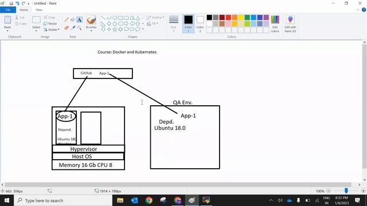
Task: Click the zoom slider thumb
Action: click(x=346, y=191)
